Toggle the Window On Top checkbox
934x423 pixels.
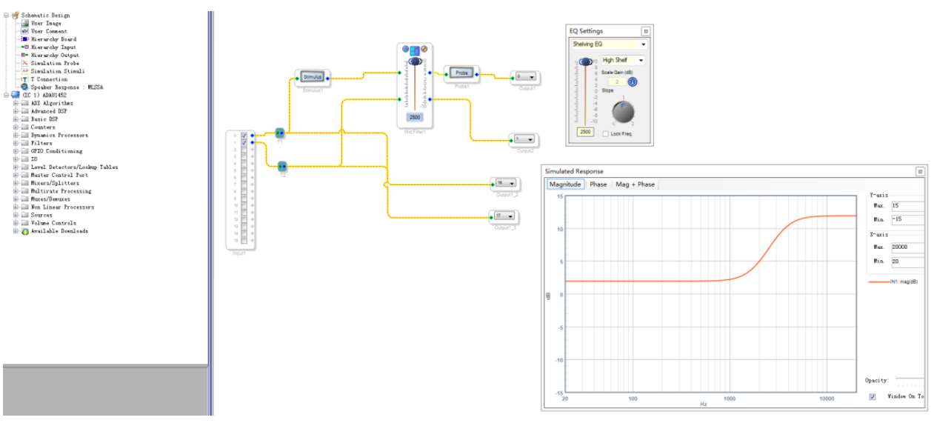pos(873,396)
